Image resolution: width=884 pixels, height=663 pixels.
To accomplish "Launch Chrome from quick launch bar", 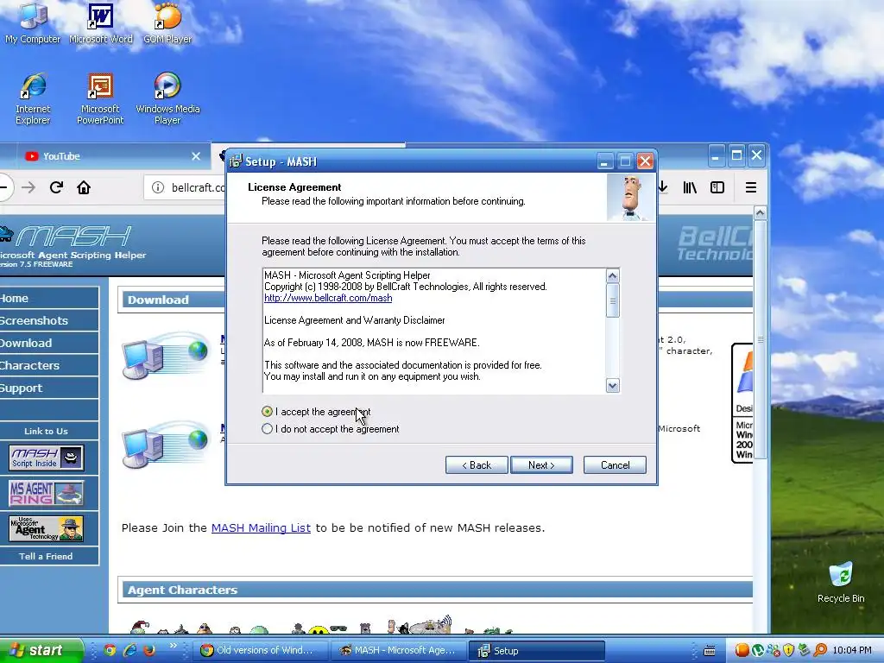I will (110, 650).
